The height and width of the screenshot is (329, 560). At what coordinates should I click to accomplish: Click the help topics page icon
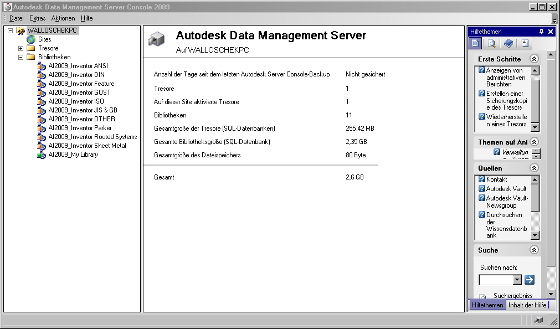[475, 44]
